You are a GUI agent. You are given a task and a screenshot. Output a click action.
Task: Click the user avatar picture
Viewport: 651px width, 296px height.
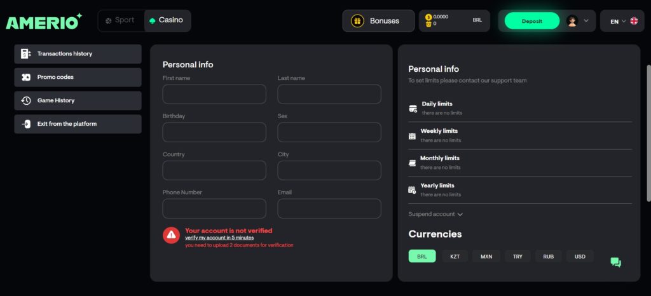coord(572,21)
